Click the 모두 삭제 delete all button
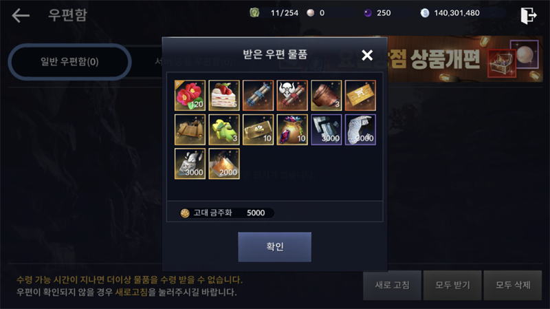 tap(513, 285)
